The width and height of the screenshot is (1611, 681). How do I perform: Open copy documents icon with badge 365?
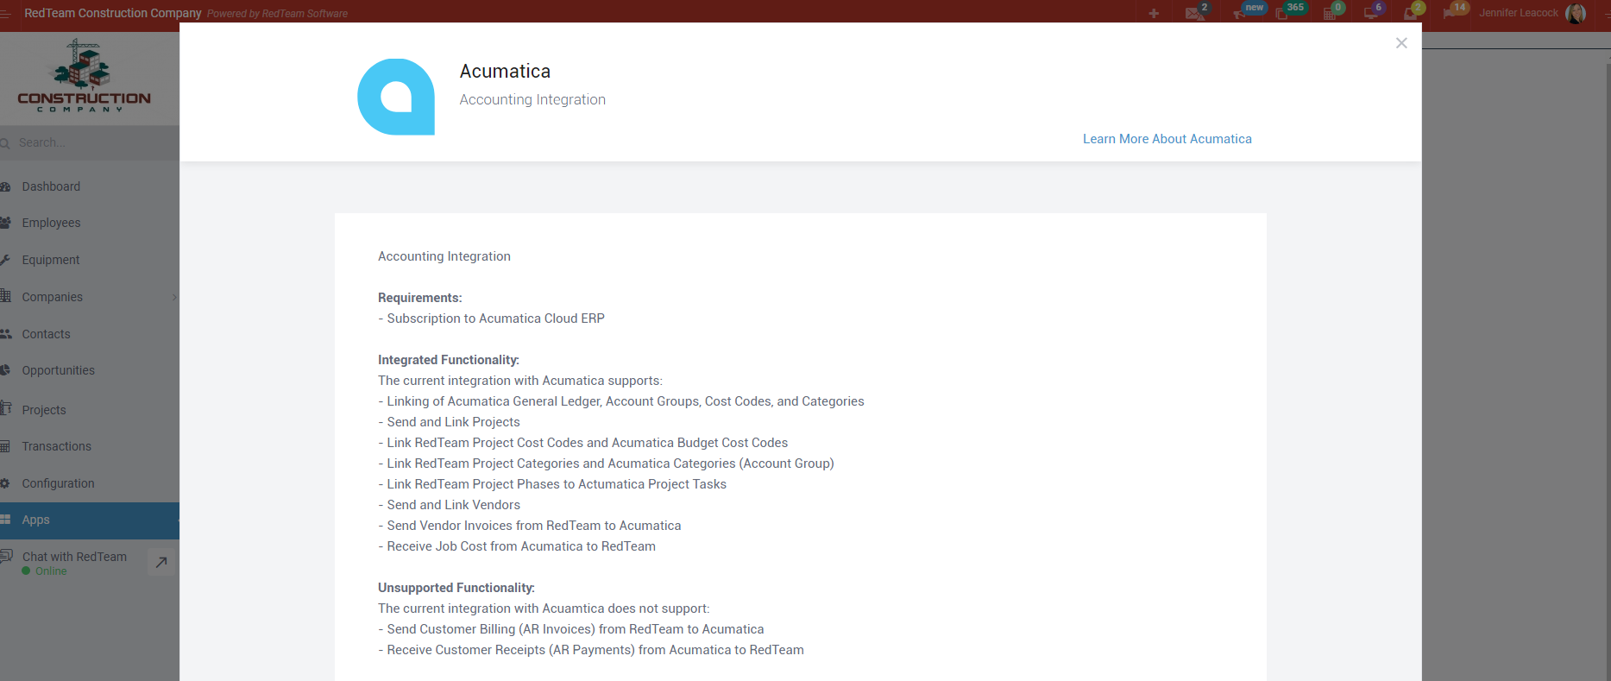click(1282, 13)
